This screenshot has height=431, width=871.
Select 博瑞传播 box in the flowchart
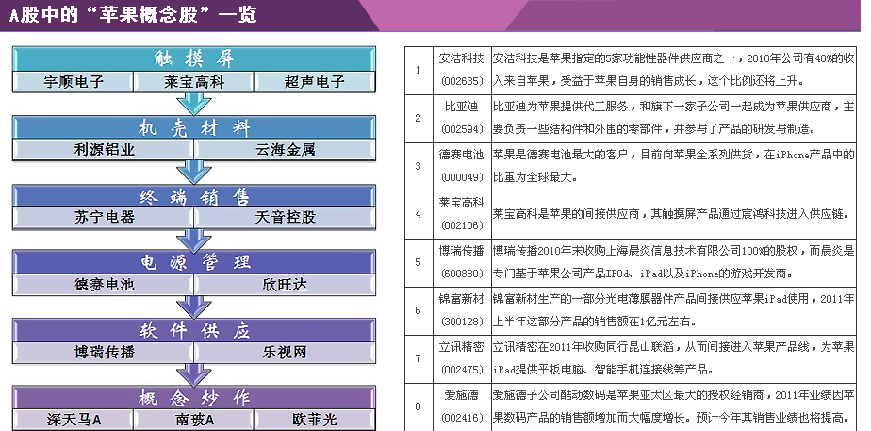coord(104,353)
